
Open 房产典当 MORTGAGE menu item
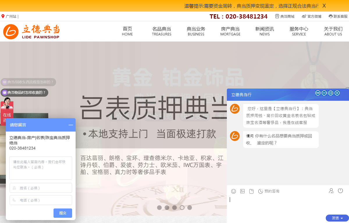click(x=230, y=31)
